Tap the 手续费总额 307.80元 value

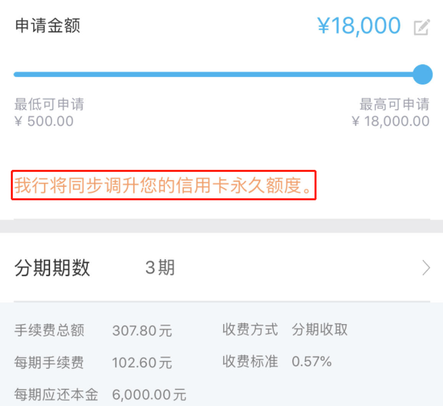tap(142, 330)
